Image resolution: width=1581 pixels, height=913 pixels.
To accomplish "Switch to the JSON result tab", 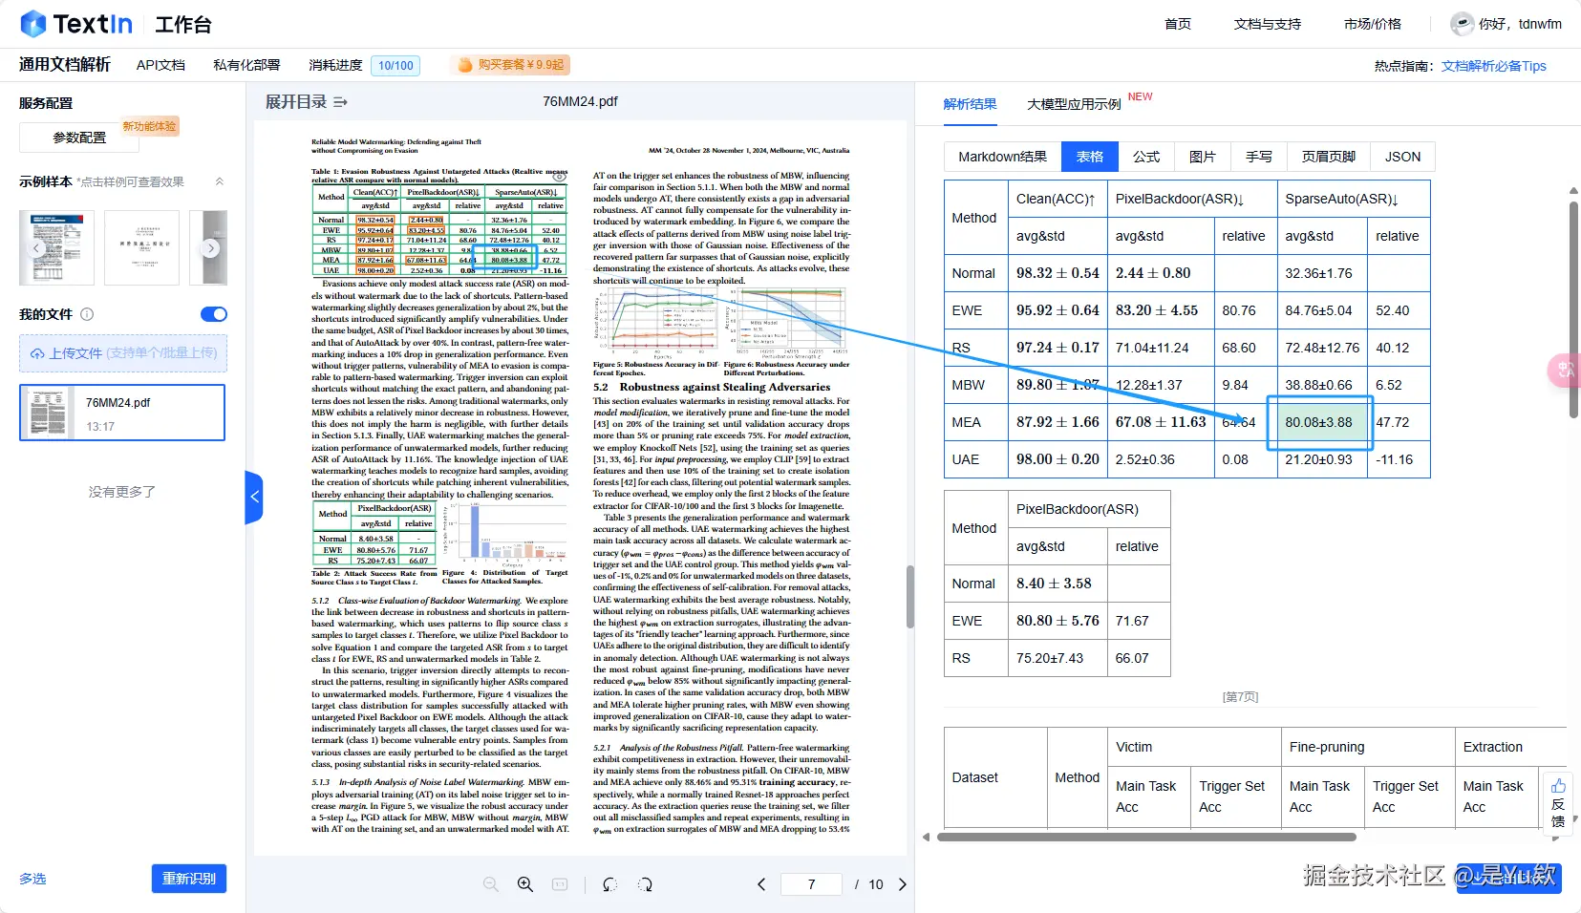I will (x=1402, y=156).
